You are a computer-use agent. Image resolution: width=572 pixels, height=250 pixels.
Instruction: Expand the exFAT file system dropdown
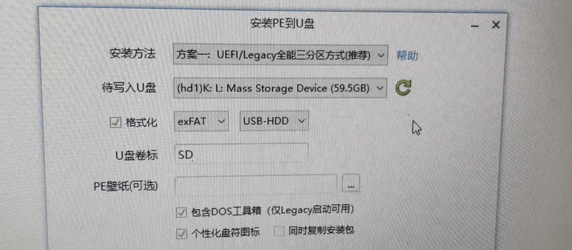coord(202,121)
